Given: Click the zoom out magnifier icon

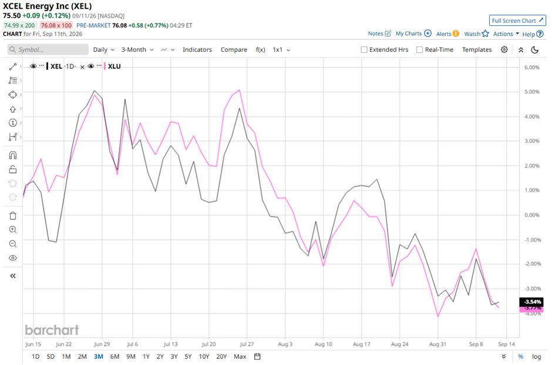Looking at the screenshot, I should coord(13,244).
